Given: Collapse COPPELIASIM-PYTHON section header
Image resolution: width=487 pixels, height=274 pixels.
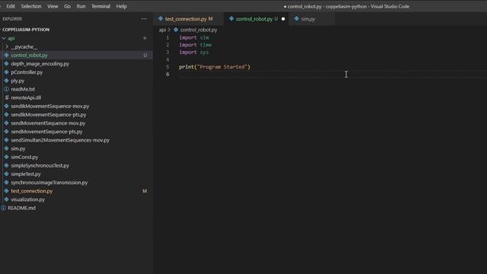Looking at the screenshot, I should click(26, 30).
